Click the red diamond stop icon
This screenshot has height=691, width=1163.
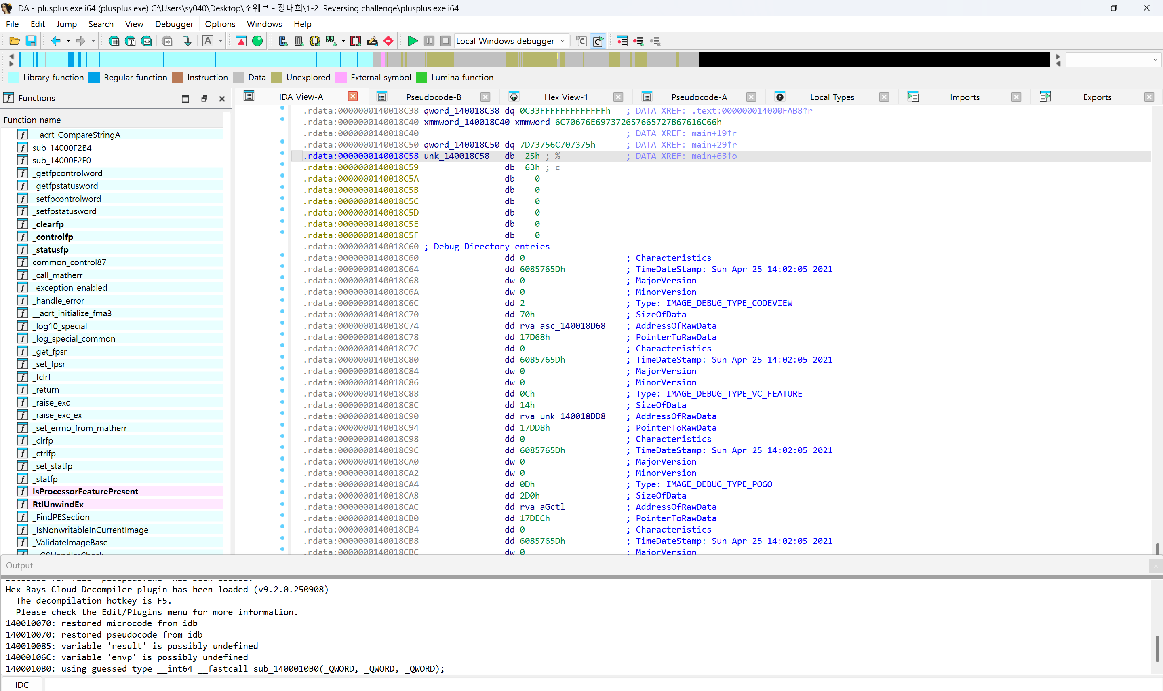[x=388, y=41]
